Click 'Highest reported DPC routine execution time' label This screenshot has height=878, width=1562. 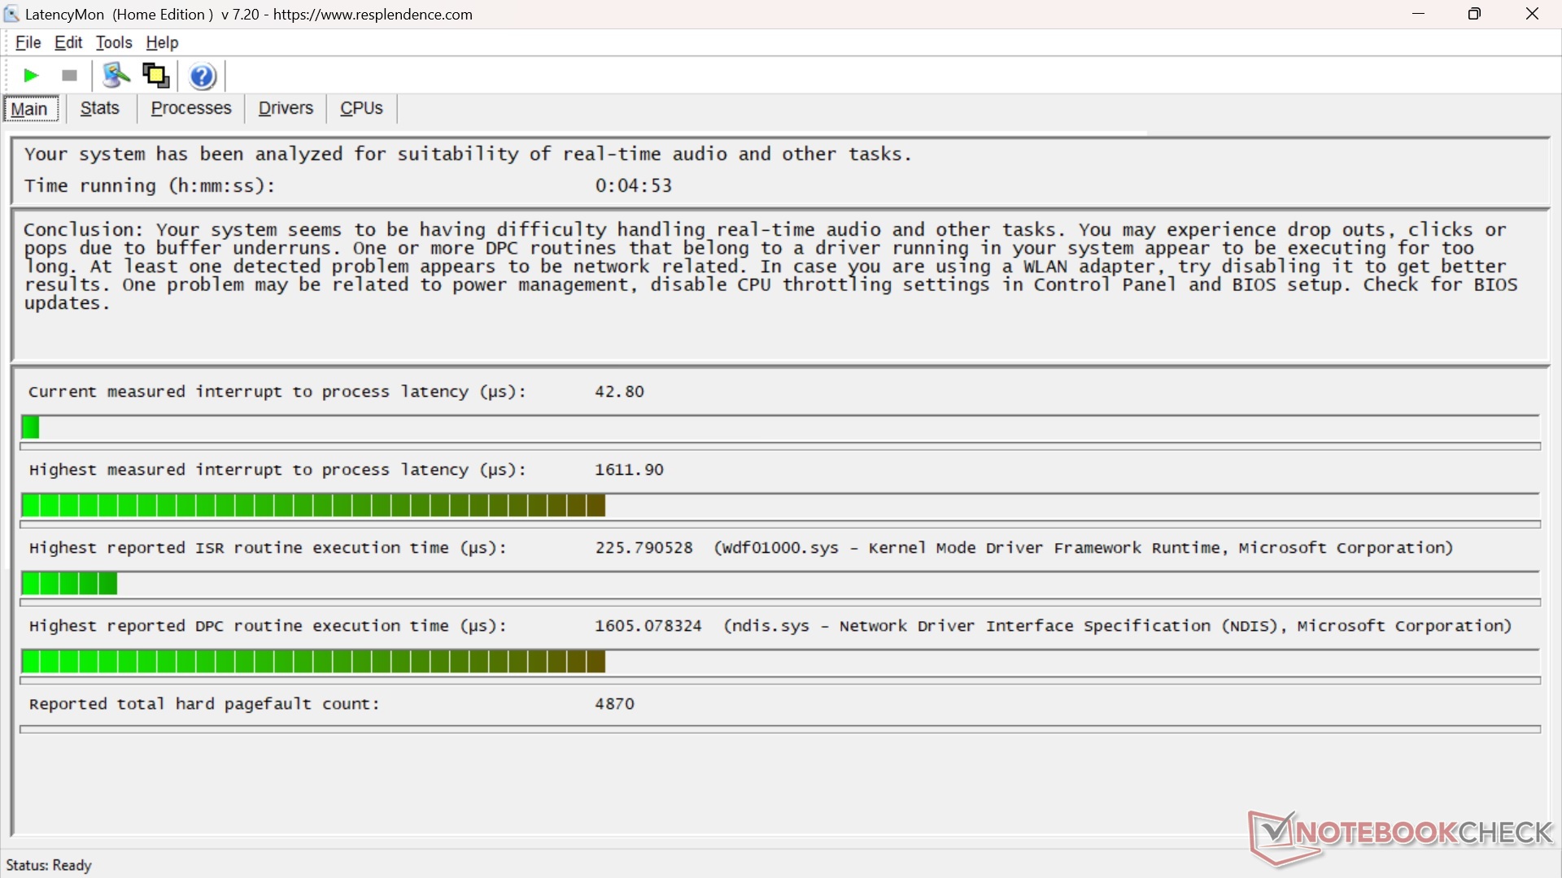[x=268, y=626]
